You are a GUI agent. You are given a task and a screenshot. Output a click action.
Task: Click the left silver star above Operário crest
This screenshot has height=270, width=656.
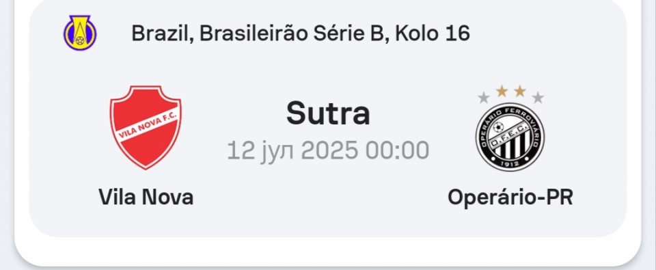click(x=484, y=98)
